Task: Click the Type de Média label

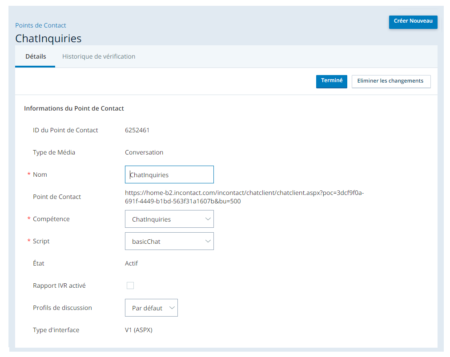Action: [x=54, y=152]
